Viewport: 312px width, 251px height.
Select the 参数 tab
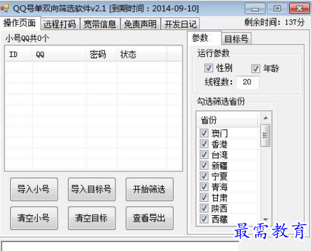tap(204, 38)
